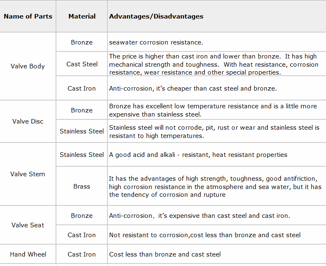Click the "Advantages/Disadvantages" column header
Image resolution: width=326 pixels, height=266 pixels.
pos(156,16)
